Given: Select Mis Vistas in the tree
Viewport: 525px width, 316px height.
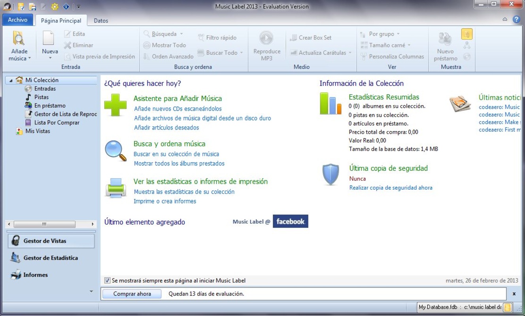Looking at the screenshot, I should pos(38,131).
